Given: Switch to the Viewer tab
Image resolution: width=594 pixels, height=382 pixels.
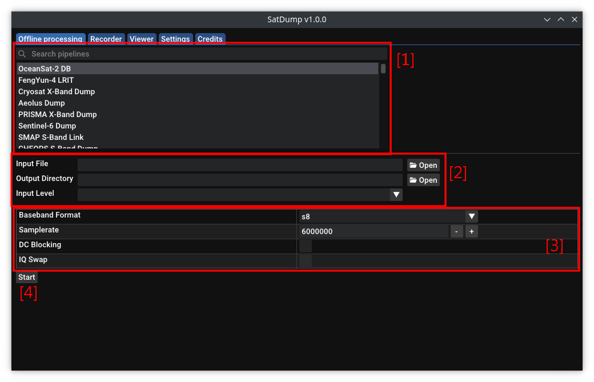Looking at the screenshot, I should [142, 39].
